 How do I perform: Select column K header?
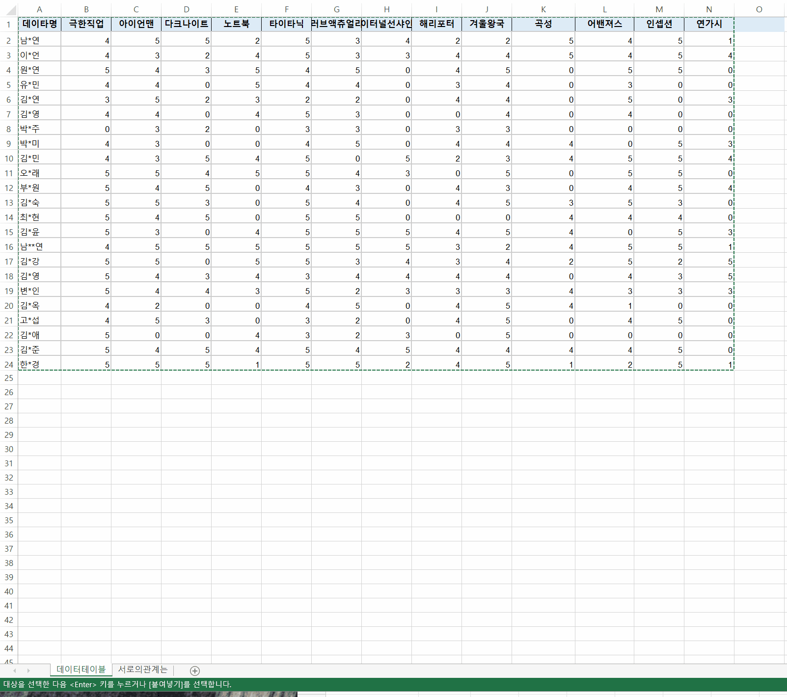[x=543, y=9]
